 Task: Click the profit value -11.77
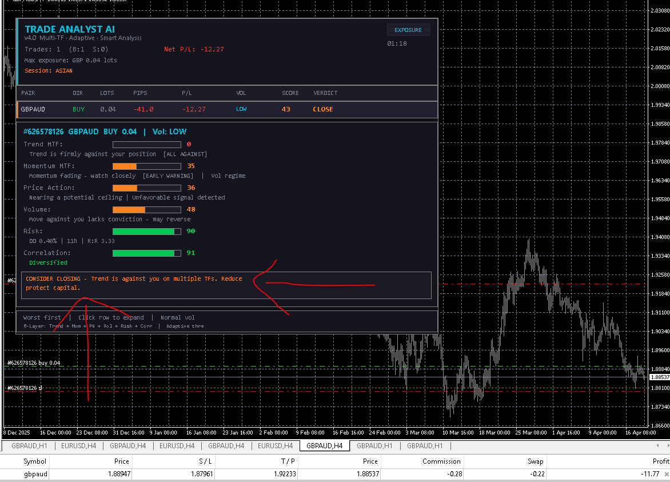pyautogui.click(x=651, y=474)
